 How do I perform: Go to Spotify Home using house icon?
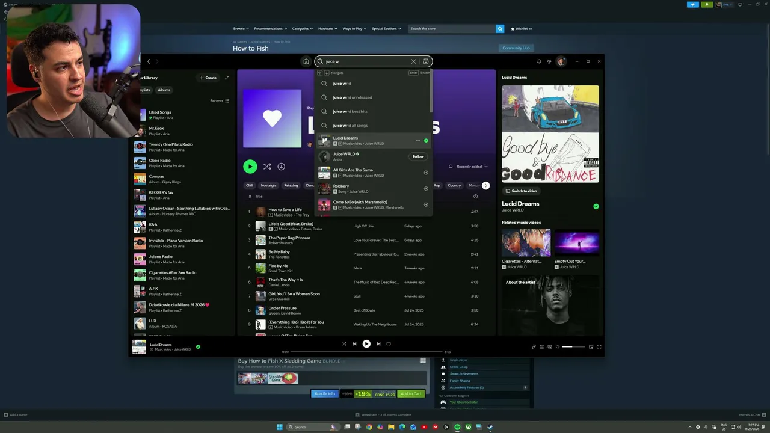[306, 61]
